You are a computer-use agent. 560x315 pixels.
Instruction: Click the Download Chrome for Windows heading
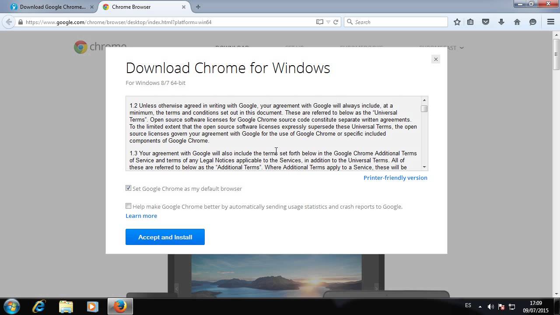pyautogui.click(x=228, y=68)
